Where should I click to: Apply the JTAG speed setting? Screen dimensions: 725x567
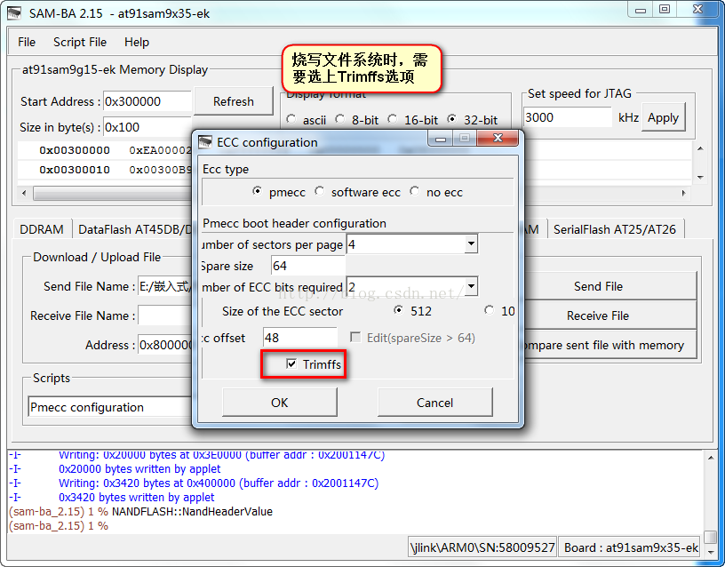[663, 117]
